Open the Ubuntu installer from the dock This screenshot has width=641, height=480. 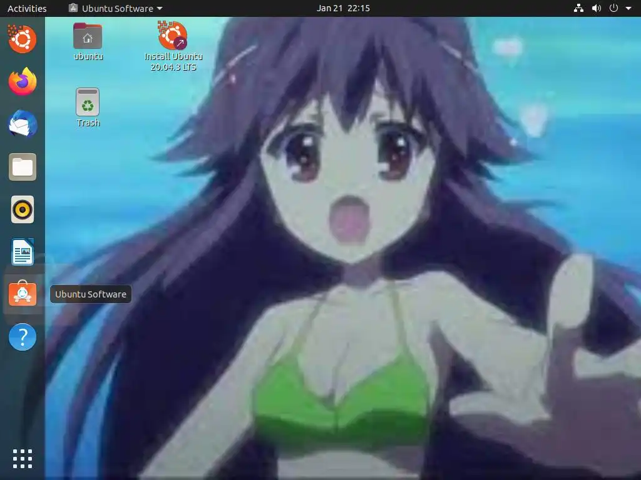pos(22,39)
